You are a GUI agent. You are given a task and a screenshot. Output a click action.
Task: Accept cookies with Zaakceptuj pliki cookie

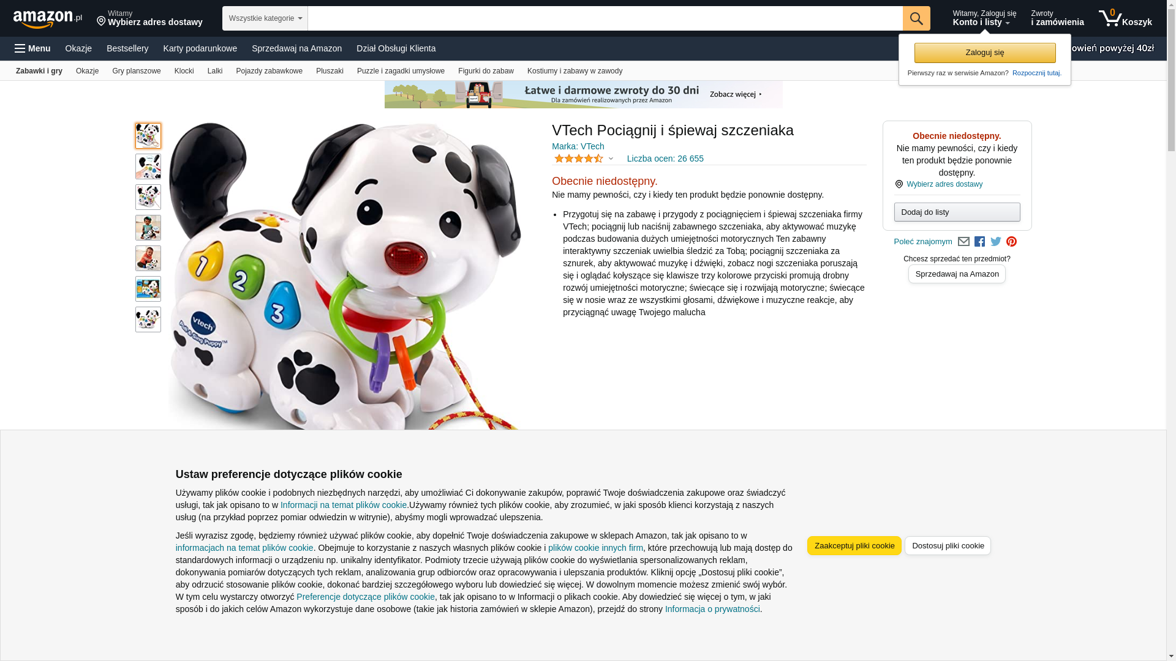click(854, 546)
